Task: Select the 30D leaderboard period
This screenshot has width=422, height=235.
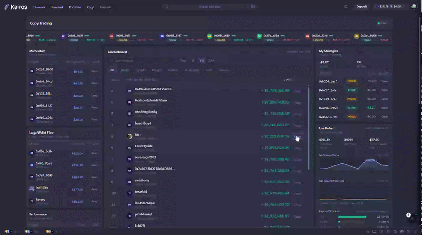Action: click(x=212, y=61)
